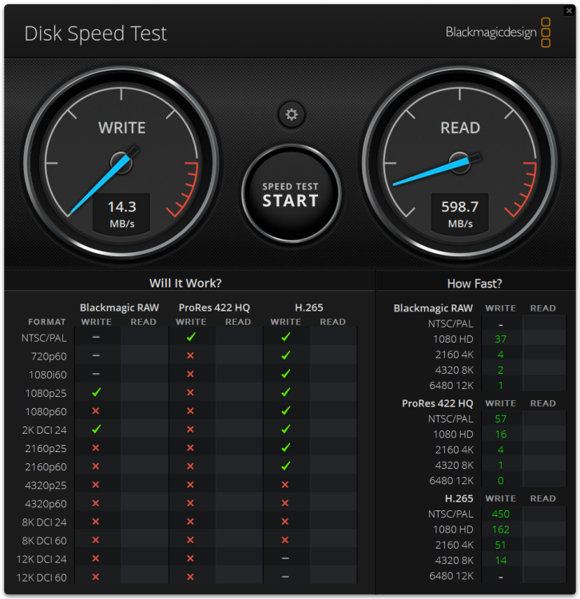Click green check for ProRes 422 HQ NTSC/PAL write

point(191,337)
